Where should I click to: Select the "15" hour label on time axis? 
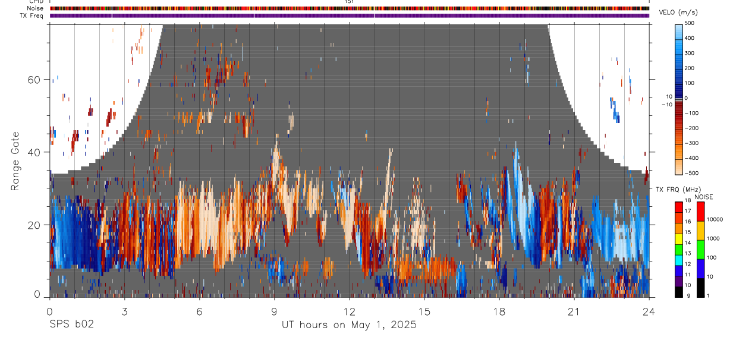(424, 311)
